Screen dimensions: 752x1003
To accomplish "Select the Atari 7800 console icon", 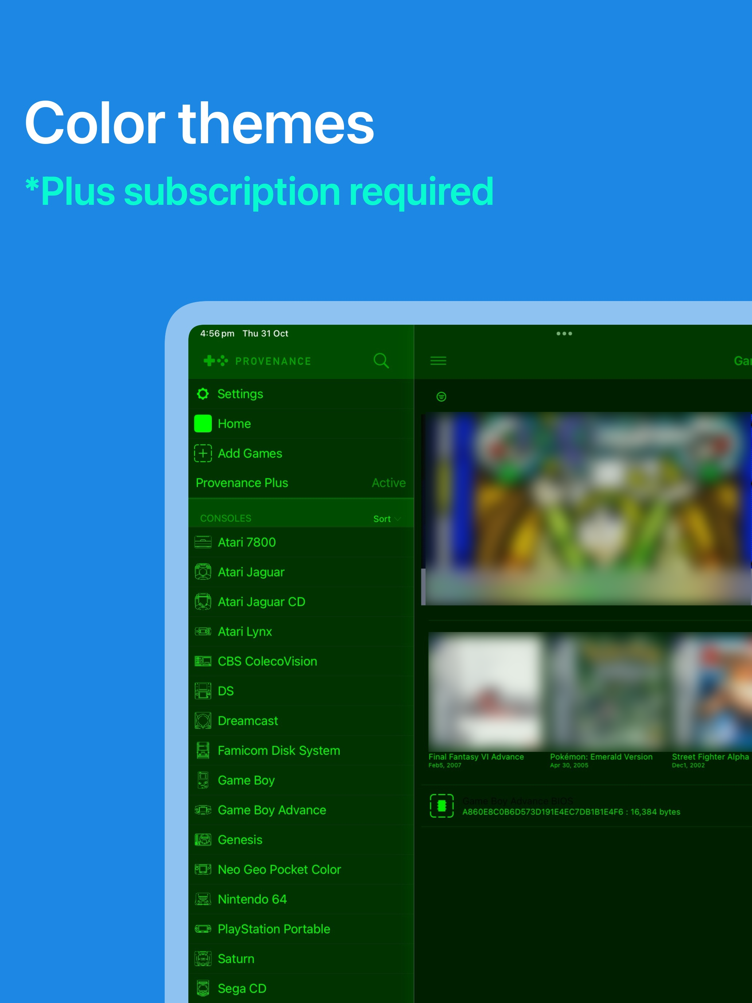I will (203, 542).
